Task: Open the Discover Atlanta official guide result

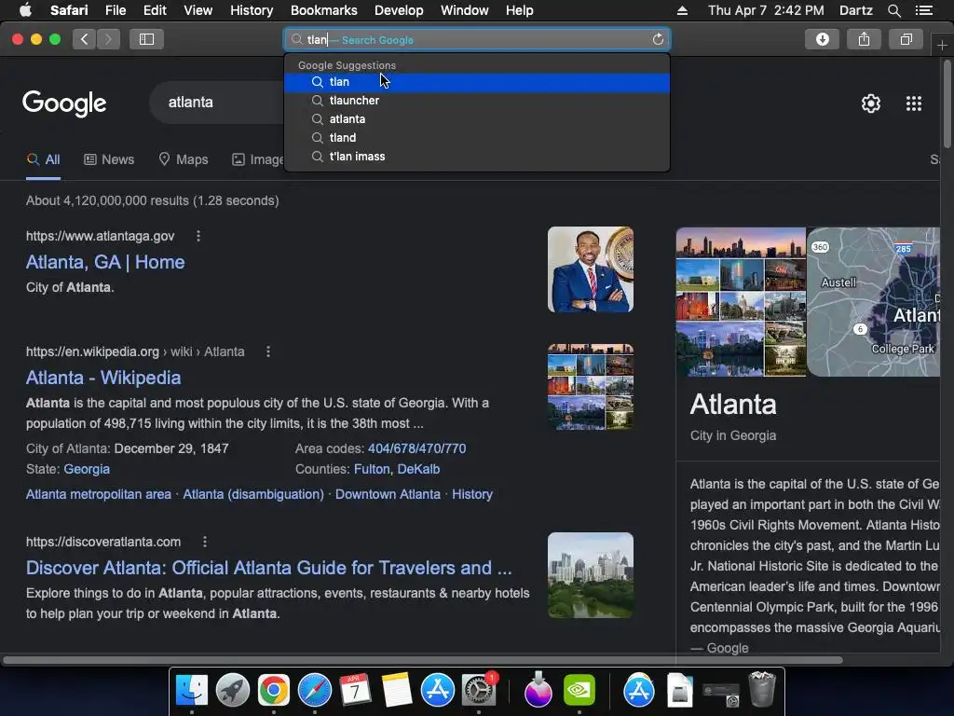Action: point(269,568)
